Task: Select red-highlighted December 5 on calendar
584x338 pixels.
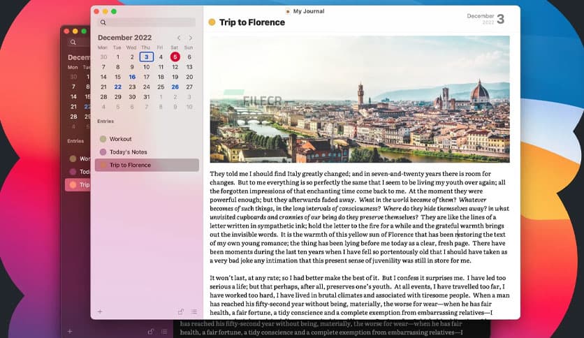Action: [175, 57]
